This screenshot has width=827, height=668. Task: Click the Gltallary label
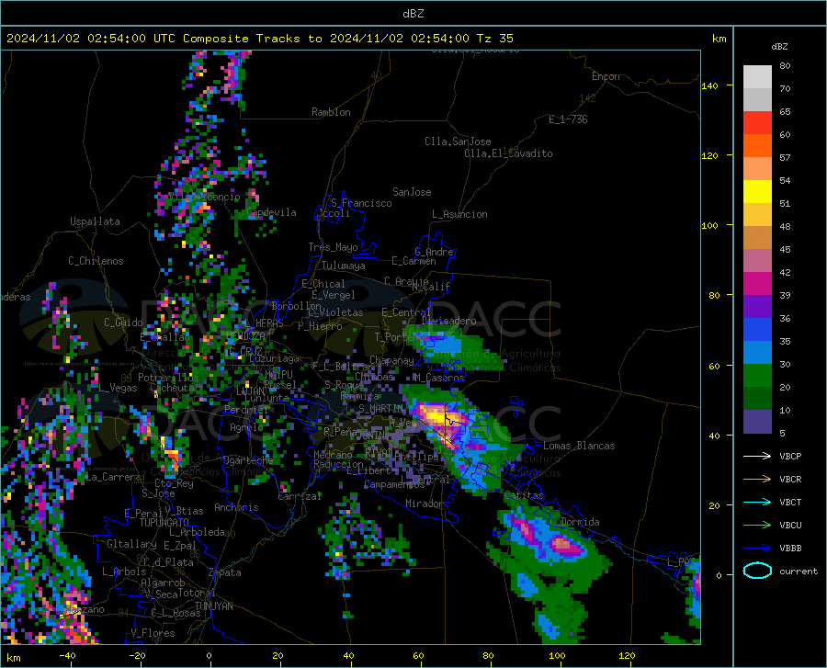(x=131, y=544)
